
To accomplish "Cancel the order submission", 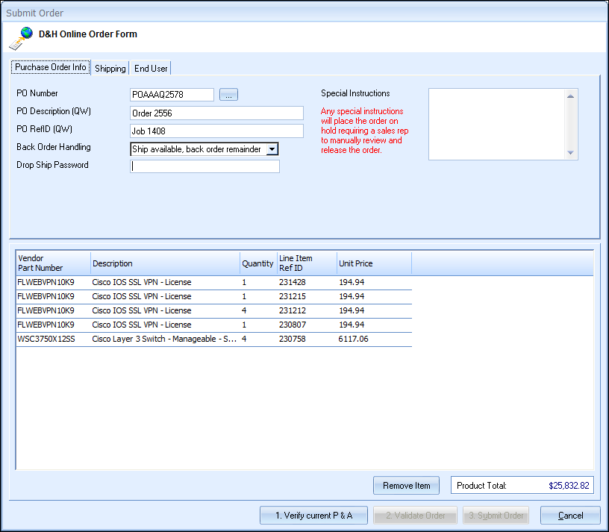I will 570,516.
